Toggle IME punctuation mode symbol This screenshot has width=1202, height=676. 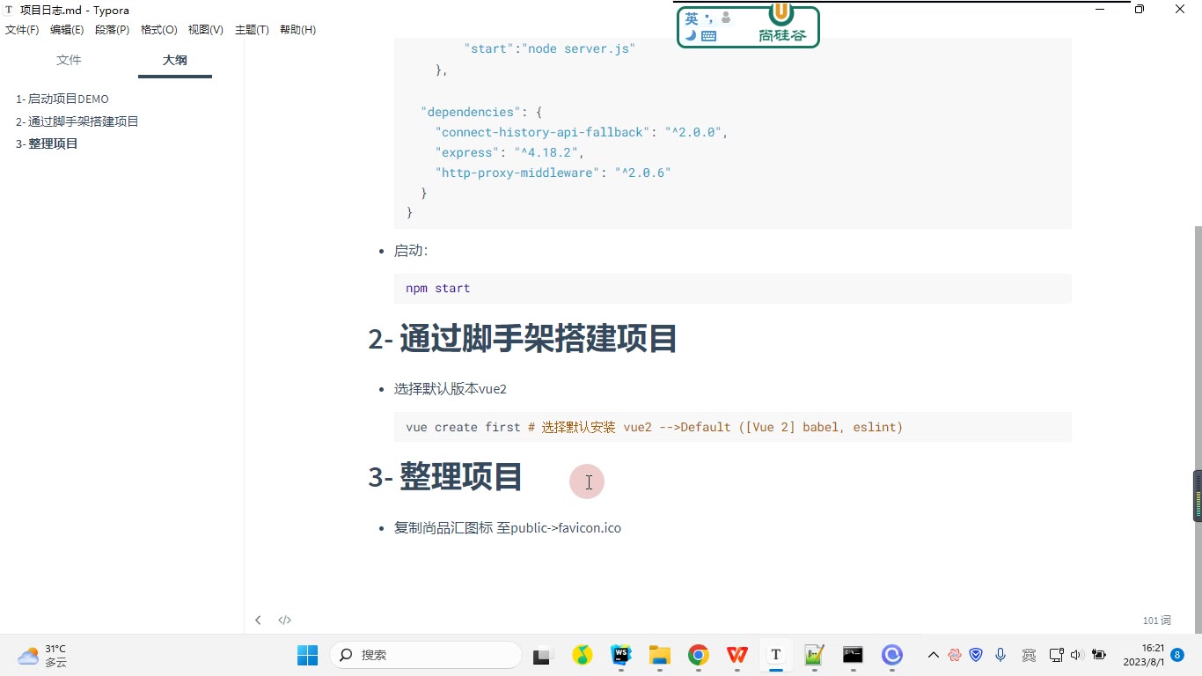(709, 18)
